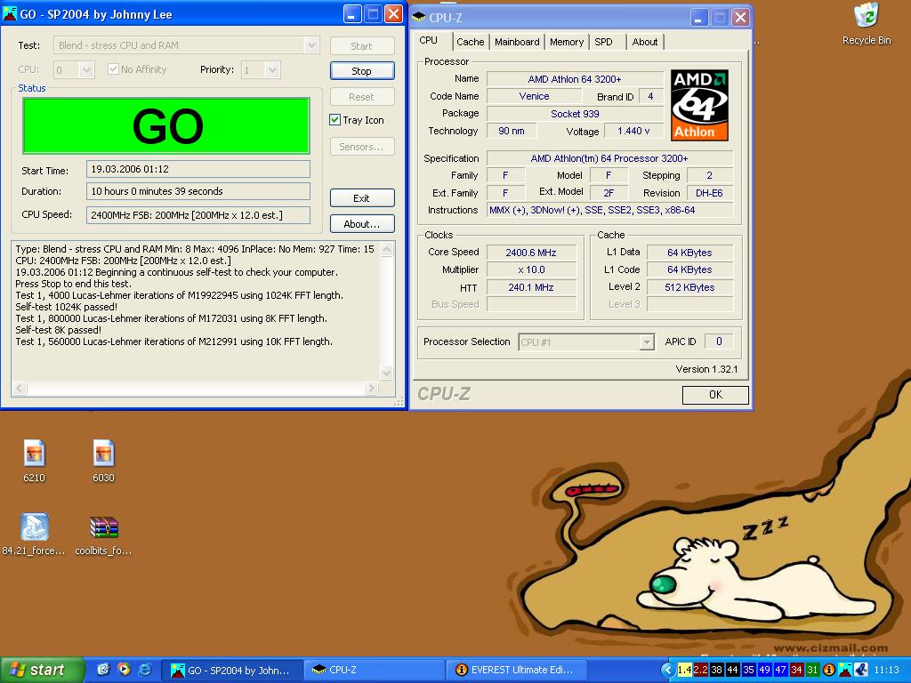Click the log scroll down arrow
This screenshot has width=911, height=683.
[x=387, y=373]
